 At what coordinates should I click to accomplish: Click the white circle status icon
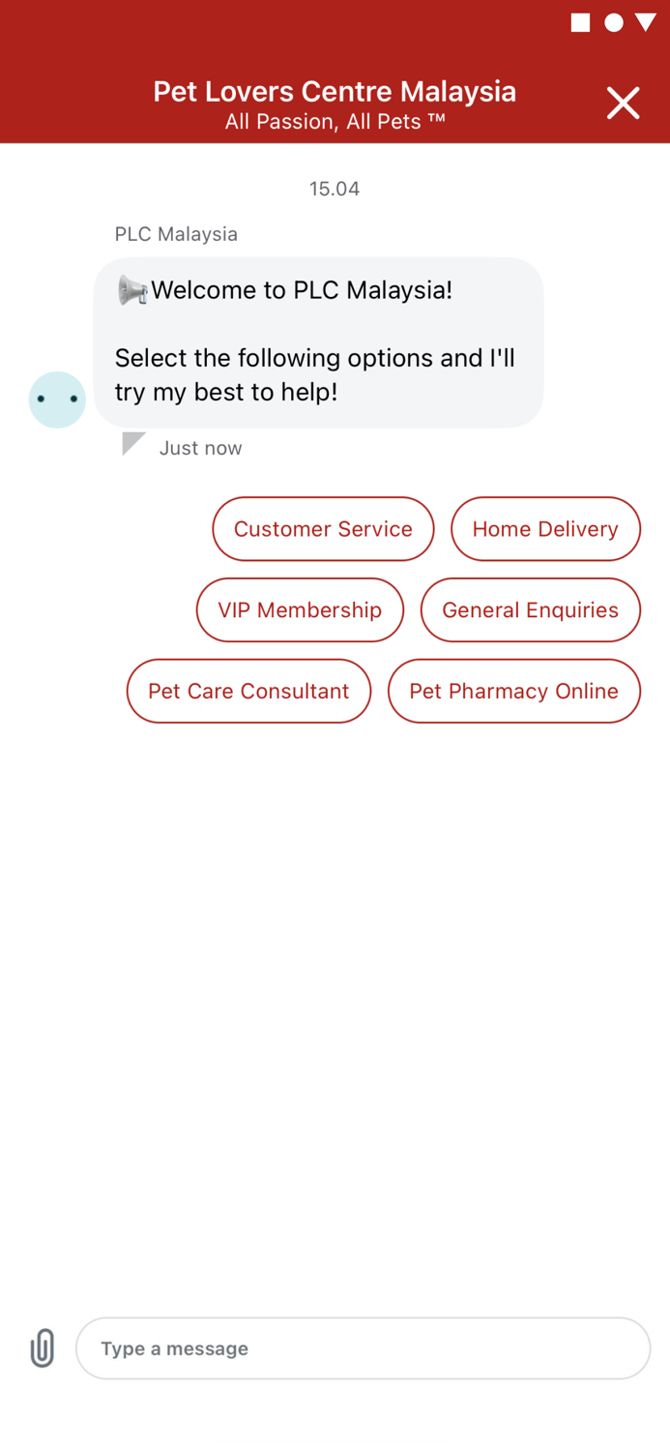tap(614, 22)
